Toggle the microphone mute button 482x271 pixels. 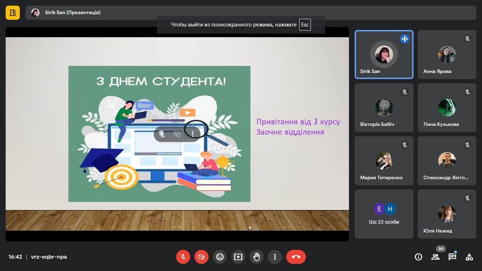(x=183, y=257)
